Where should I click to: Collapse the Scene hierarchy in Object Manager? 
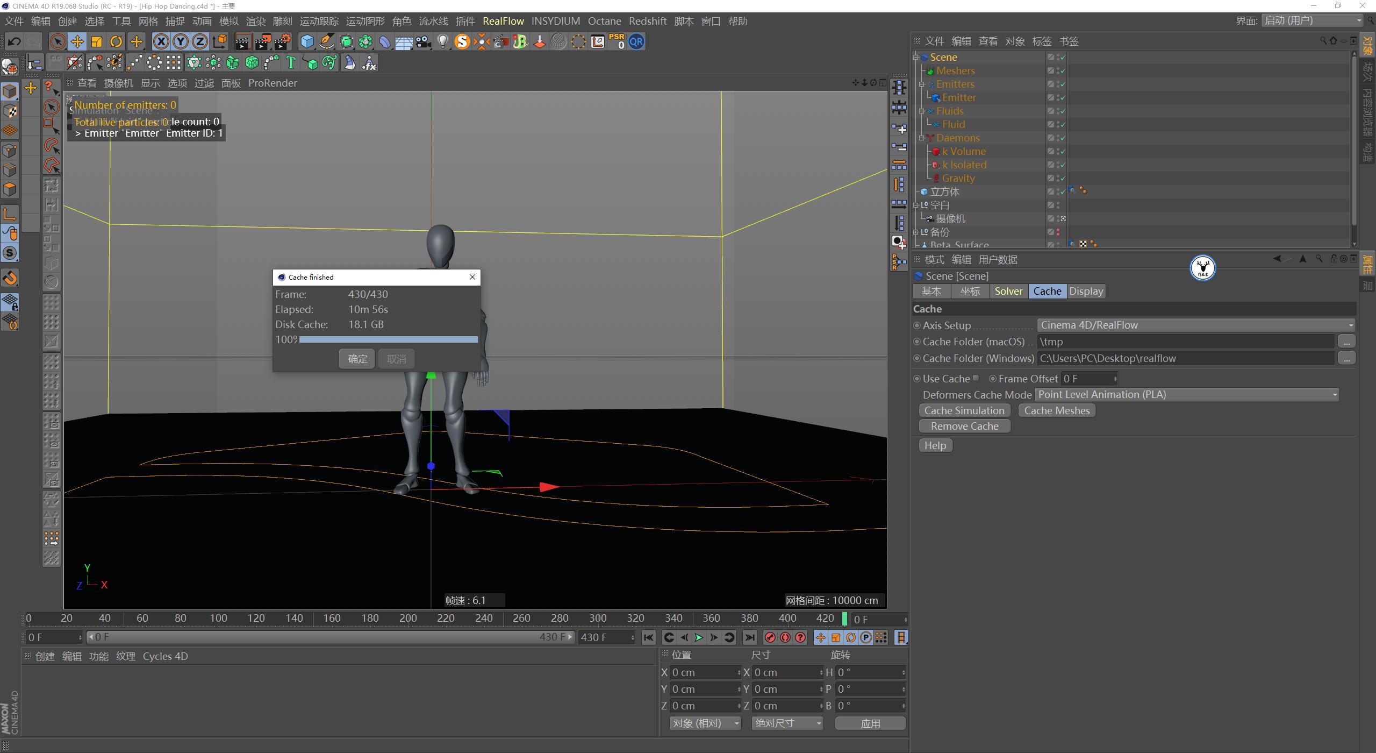(916, 57)
